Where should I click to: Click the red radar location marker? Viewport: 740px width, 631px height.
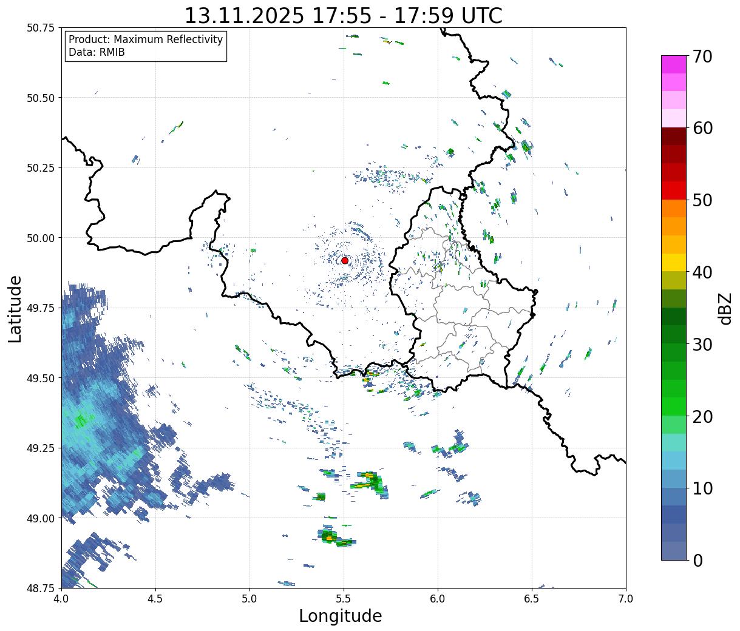point(345,260)
